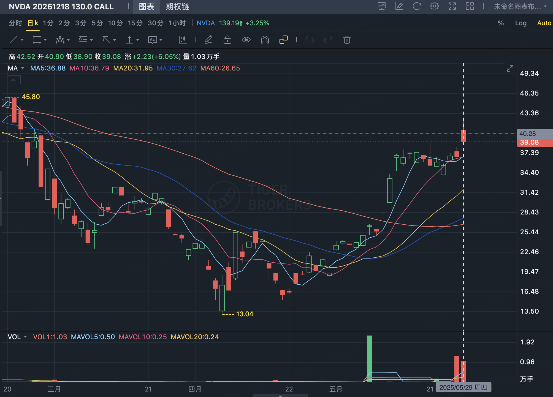Select the 1小时 timeframe

coord(177,23)
